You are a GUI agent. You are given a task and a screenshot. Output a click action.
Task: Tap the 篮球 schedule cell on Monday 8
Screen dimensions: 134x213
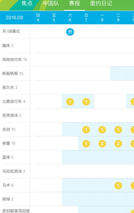(102, 157)
